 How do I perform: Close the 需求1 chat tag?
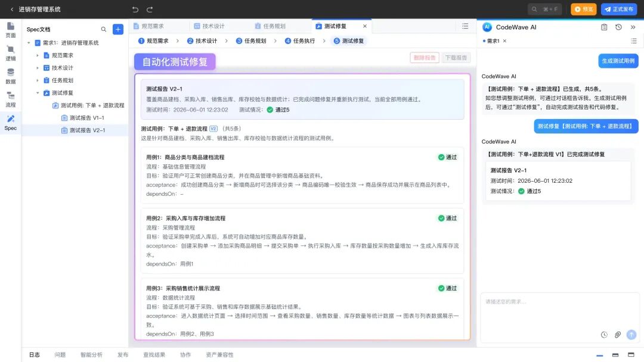pos(505,41)
